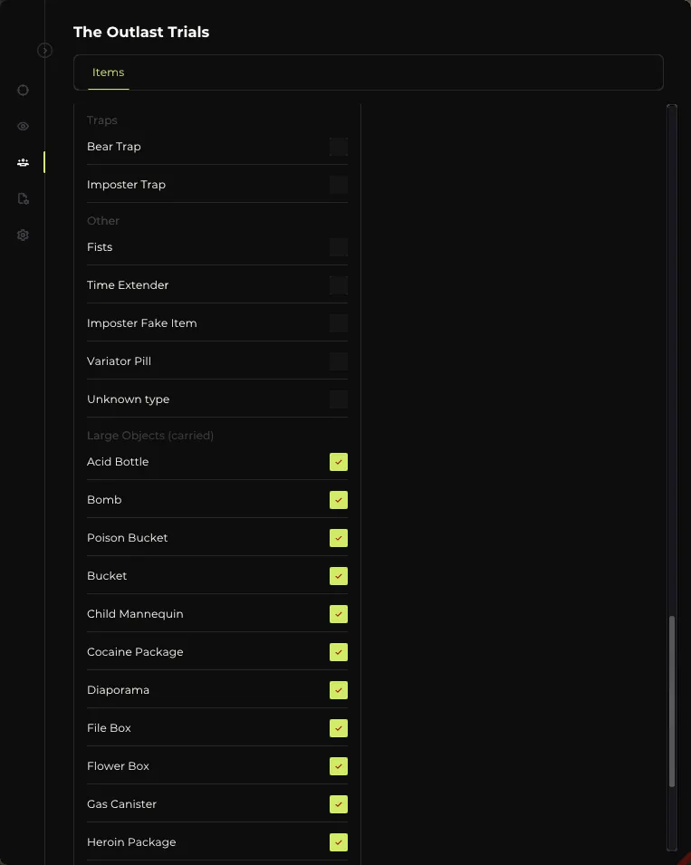Click the Large Objects (carried) heading

pos(150,436)
